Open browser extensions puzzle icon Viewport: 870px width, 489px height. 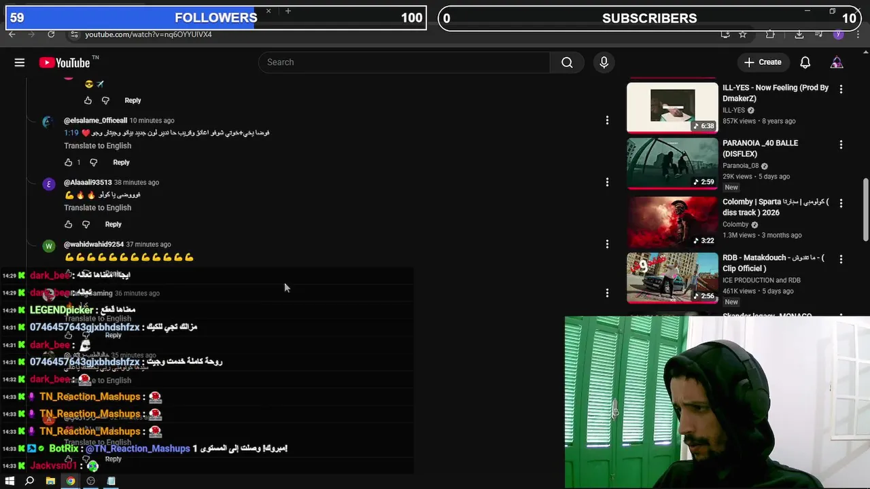click(x=770, y=34)
